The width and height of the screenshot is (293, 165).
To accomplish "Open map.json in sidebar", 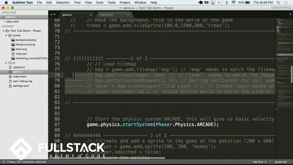I will (x=22, y=54).
